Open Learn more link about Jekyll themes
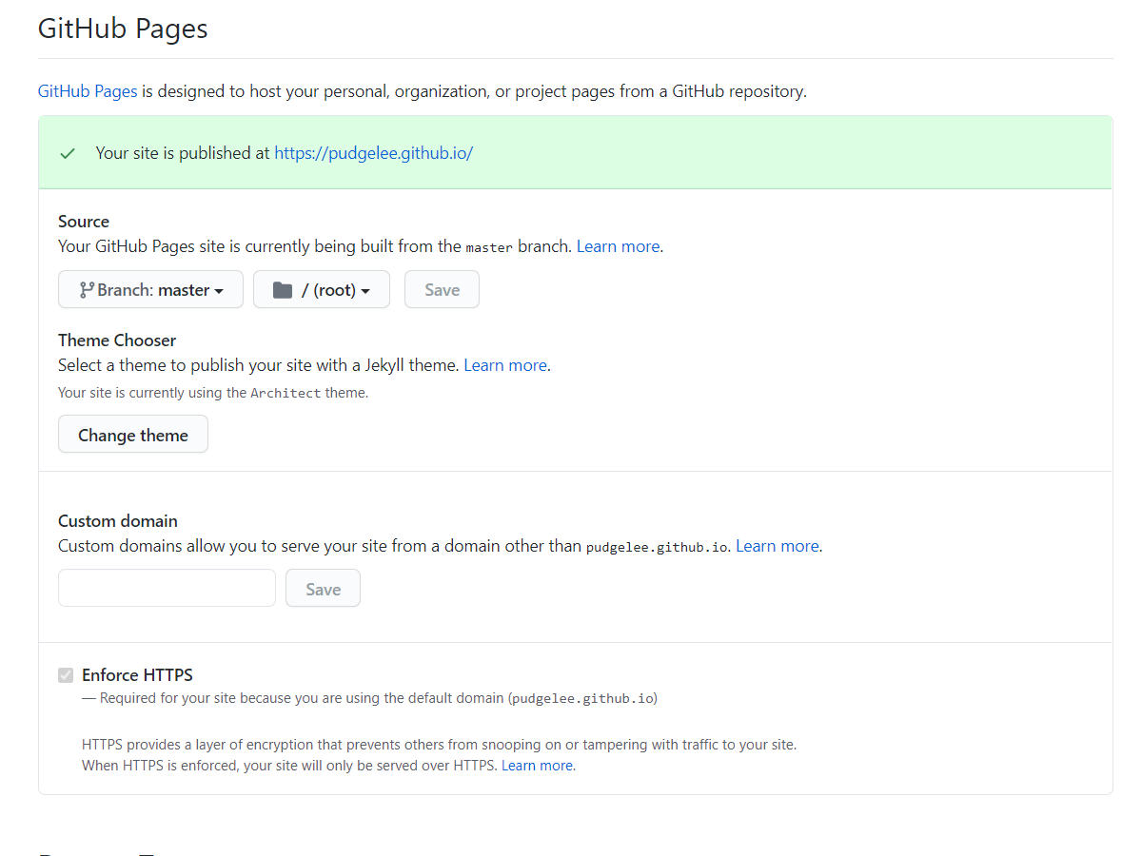This screenshot has height=856, width=1142. (x=505, y=365)
